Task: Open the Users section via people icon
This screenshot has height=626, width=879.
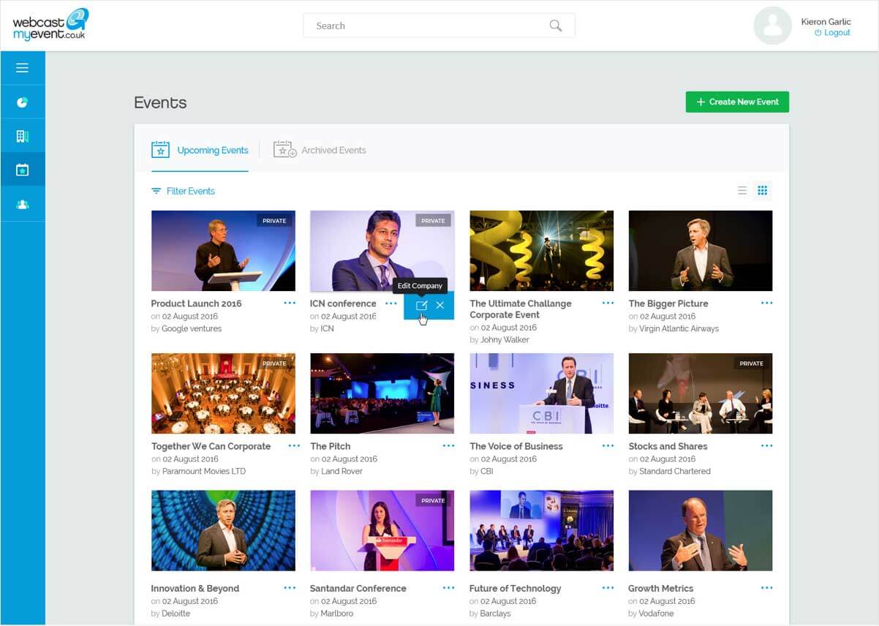Action: [x=22, y=203]
